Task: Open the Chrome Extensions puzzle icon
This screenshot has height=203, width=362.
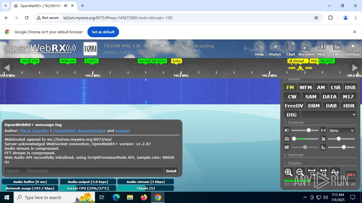Action: coord(330,18)
